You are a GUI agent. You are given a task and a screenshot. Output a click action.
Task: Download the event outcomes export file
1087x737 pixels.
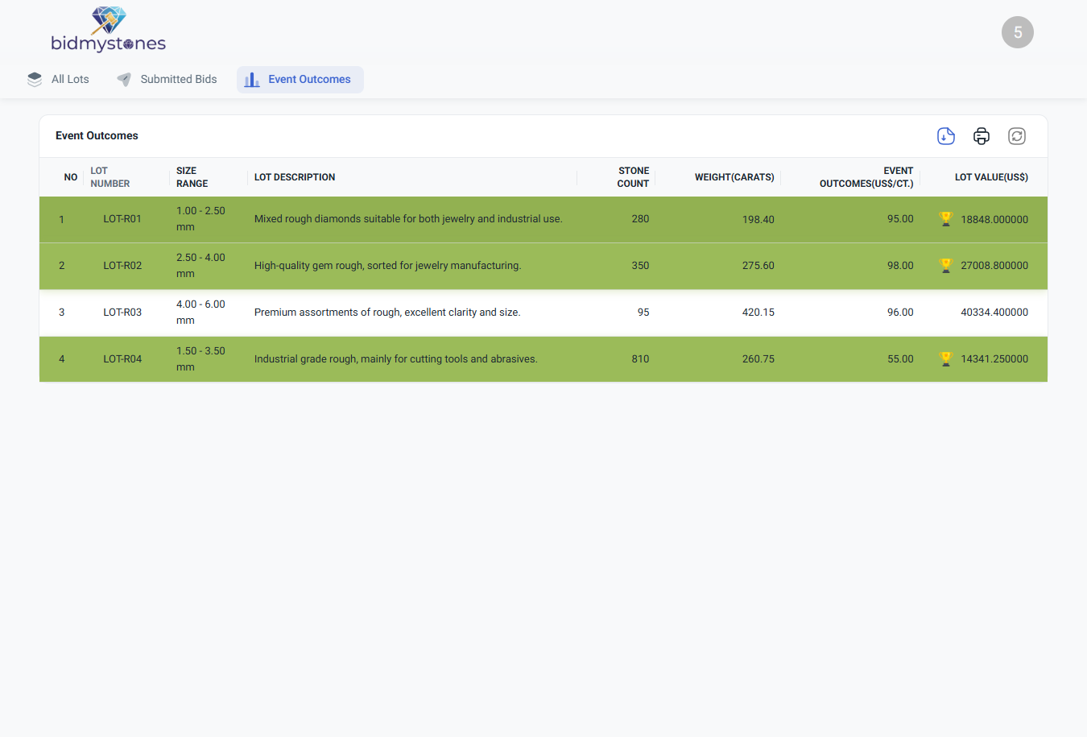(946, 136)
